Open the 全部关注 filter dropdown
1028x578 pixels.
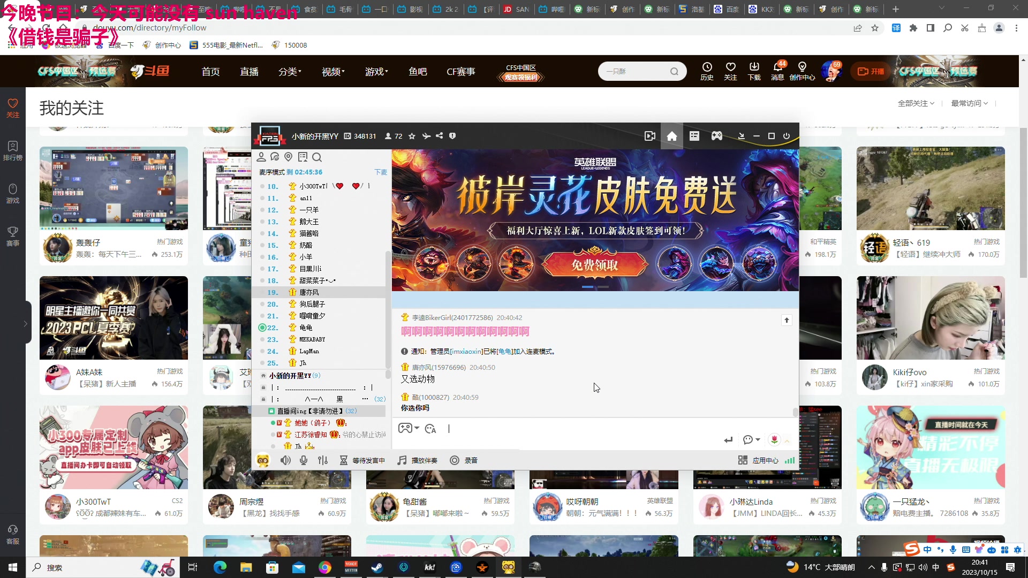(x=916, y=103)
